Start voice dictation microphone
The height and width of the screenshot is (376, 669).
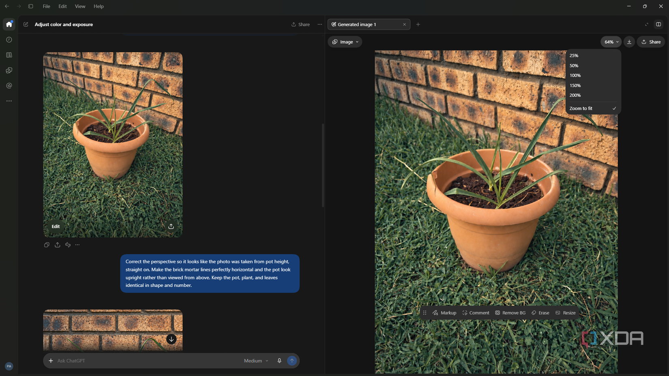coord(279,361)
